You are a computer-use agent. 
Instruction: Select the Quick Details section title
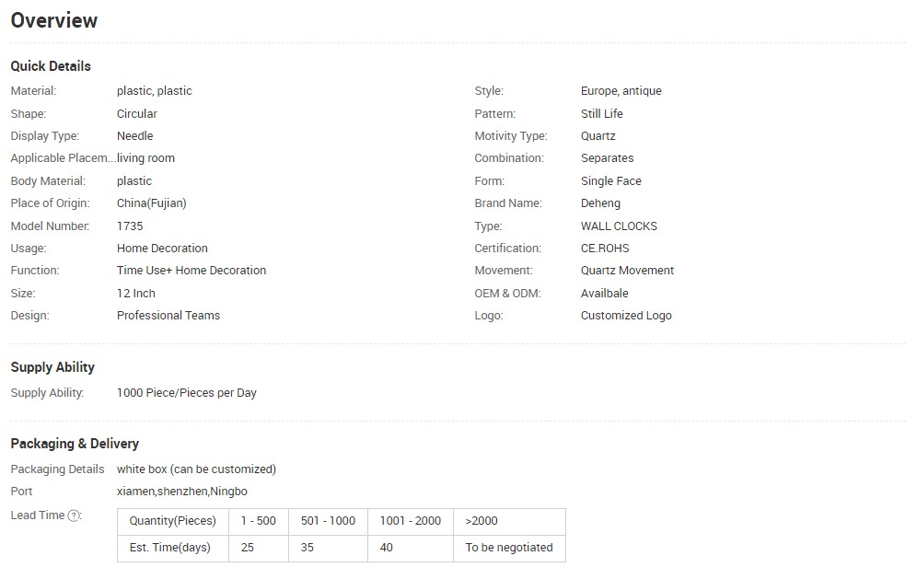coord(51,66)
